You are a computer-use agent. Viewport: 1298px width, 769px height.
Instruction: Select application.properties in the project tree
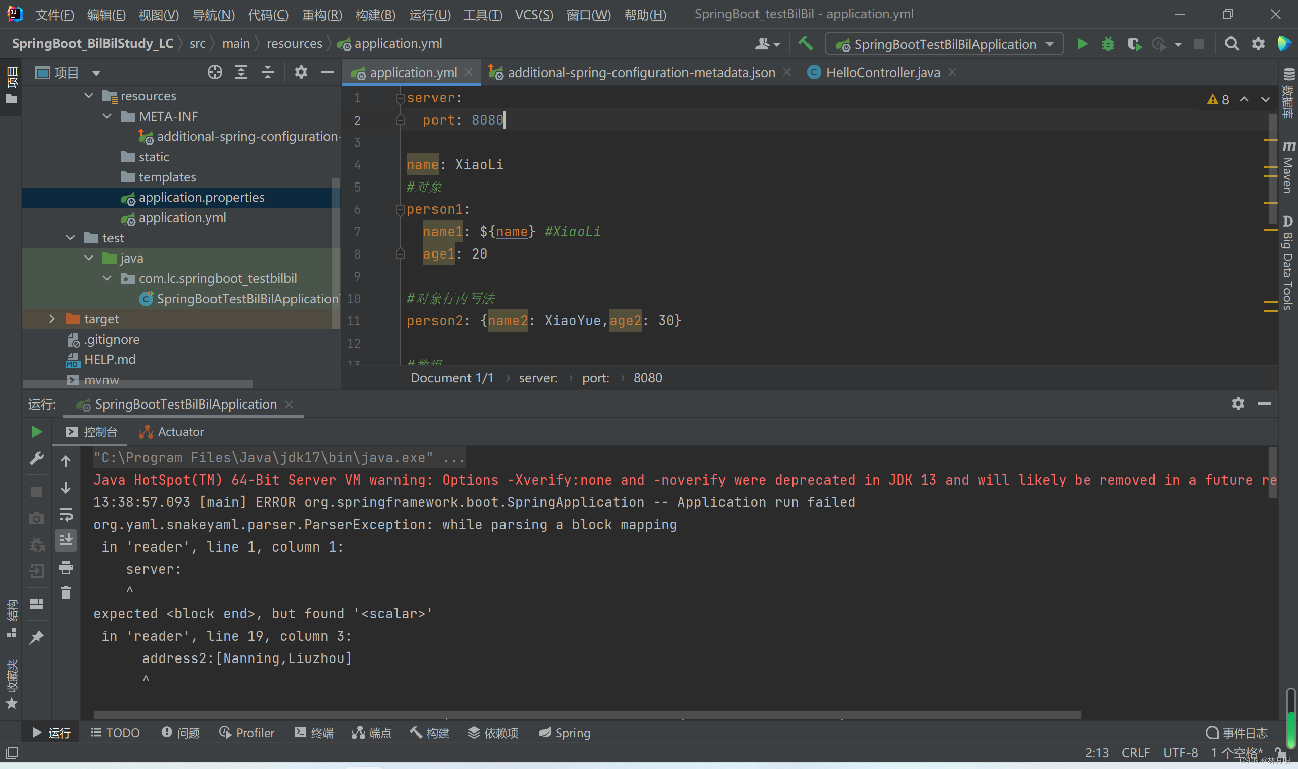(x=201, y=197)
